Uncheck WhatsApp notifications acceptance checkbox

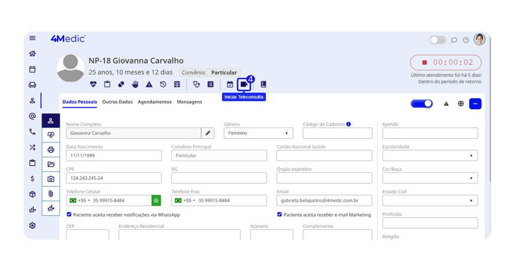coord(69,215)
